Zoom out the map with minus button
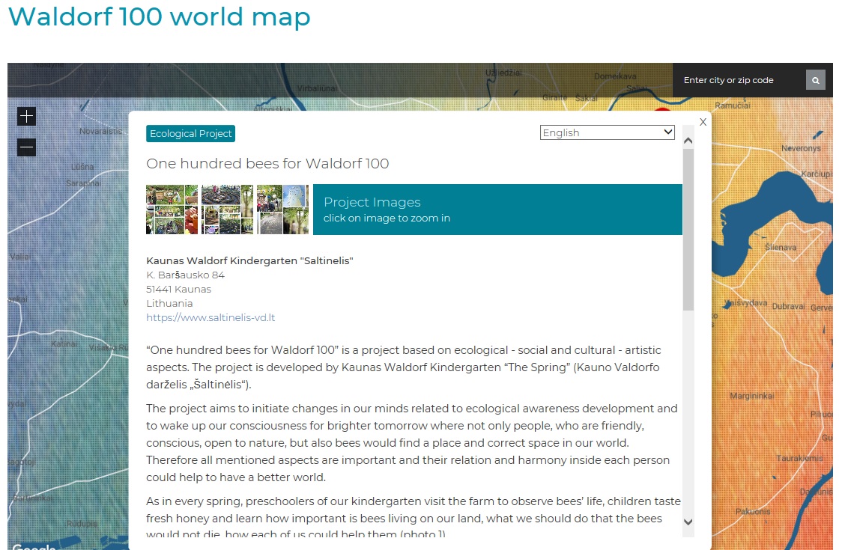Screen dimensions: 845x550 [x=26, y=147]
